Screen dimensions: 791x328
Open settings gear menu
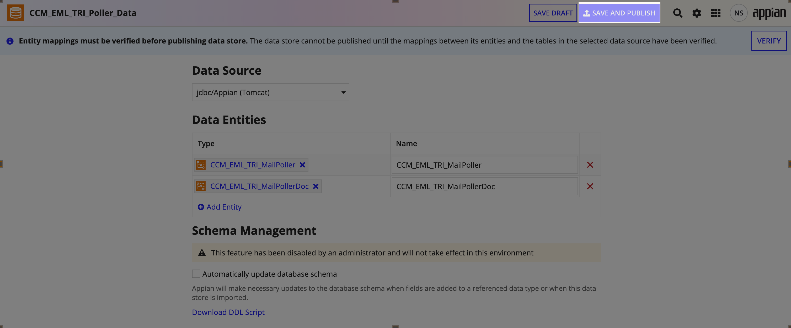click(697, 13)
